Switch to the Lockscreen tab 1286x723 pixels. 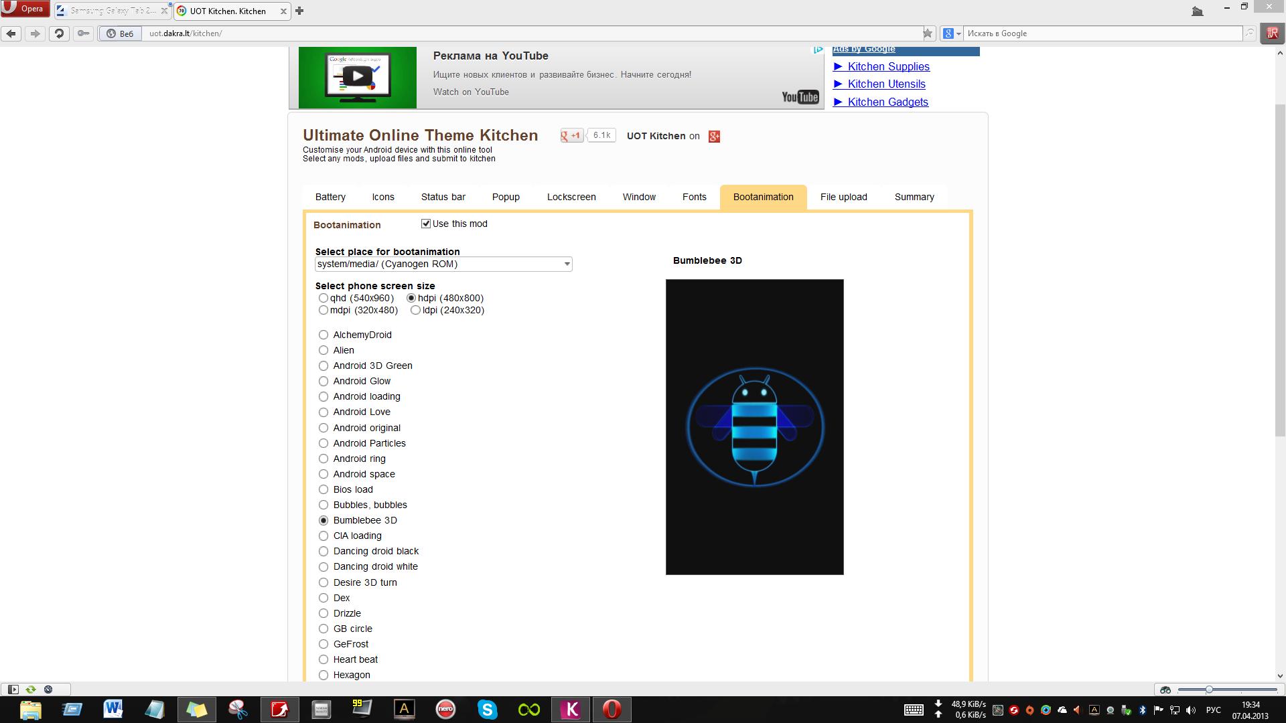[x=571, y=197]
